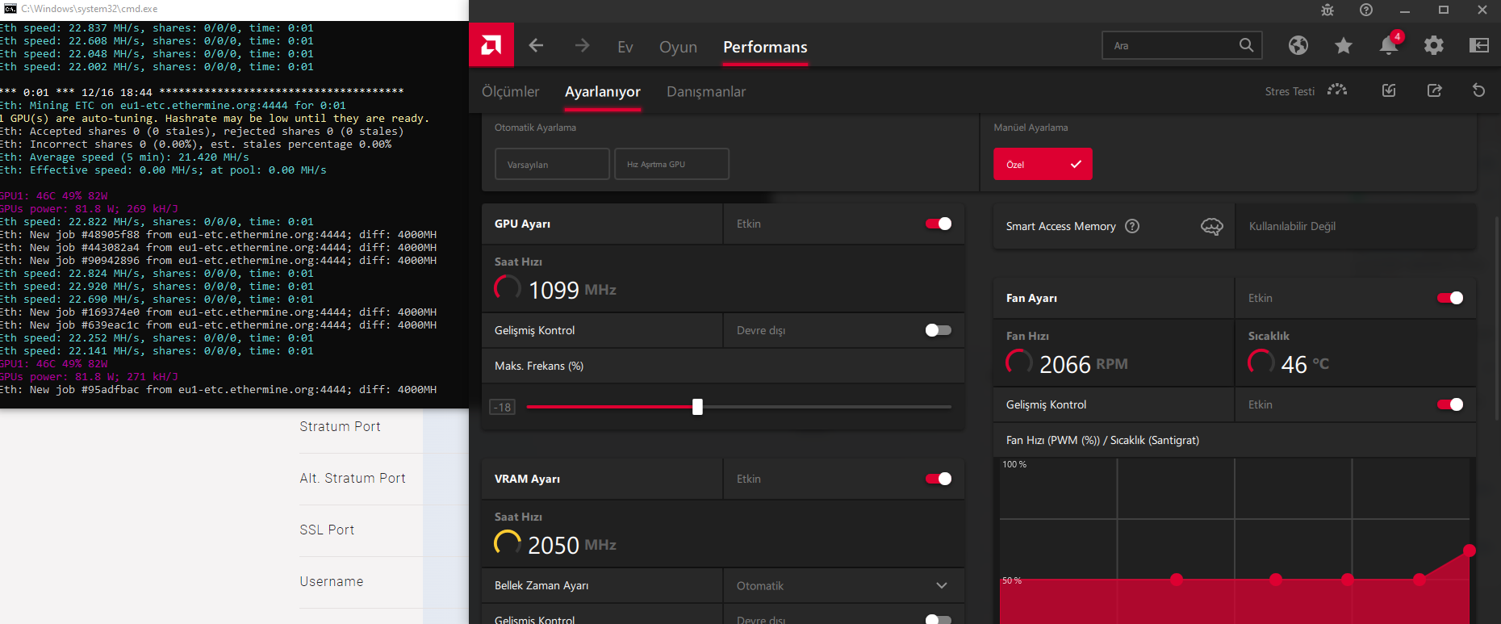Click the AMD logo home icon
The width and height of the screenshot is (1501, 624).
tap(491, 45)
